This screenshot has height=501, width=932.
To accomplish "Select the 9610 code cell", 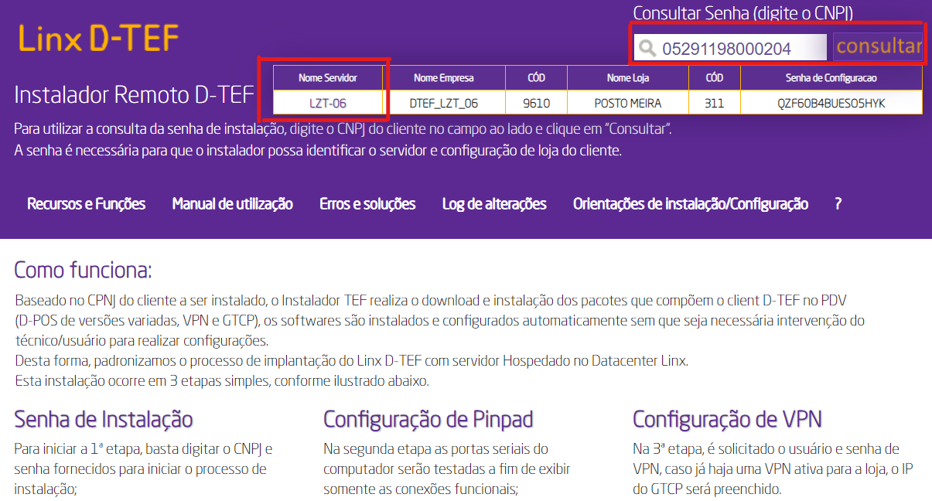I will click(536, 103).
